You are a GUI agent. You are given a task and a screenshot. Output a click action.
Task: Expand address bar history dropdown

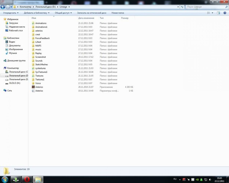(178, 7)
